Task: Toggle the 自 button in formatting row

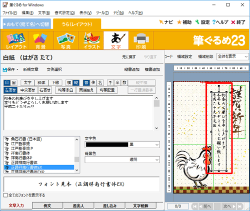Action: pos(7,83)
